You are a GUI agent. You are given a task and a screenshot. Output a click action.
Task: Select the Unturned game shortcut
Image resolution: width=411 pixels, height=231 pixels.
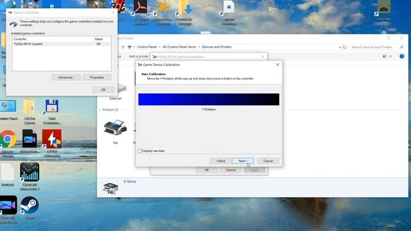[384, 7]
